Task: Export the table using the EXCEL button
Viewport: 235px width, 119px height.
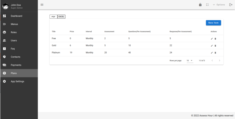Action: tap(61, 16)
